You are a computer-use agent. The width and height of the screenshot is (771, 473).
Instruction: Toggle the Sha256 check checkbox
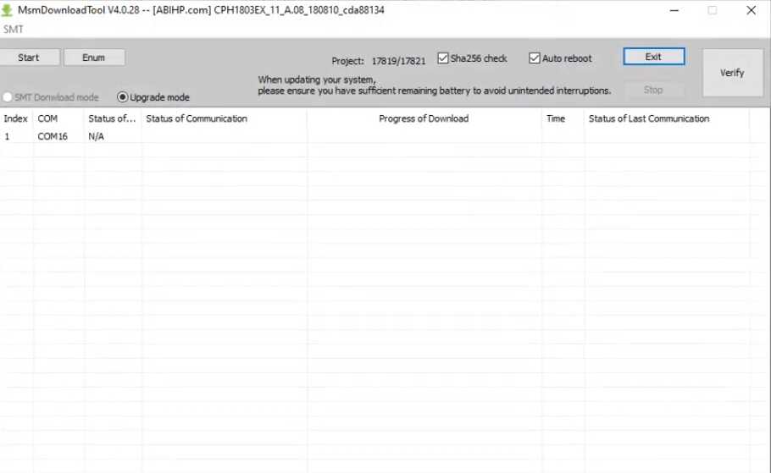pos(443,58)
